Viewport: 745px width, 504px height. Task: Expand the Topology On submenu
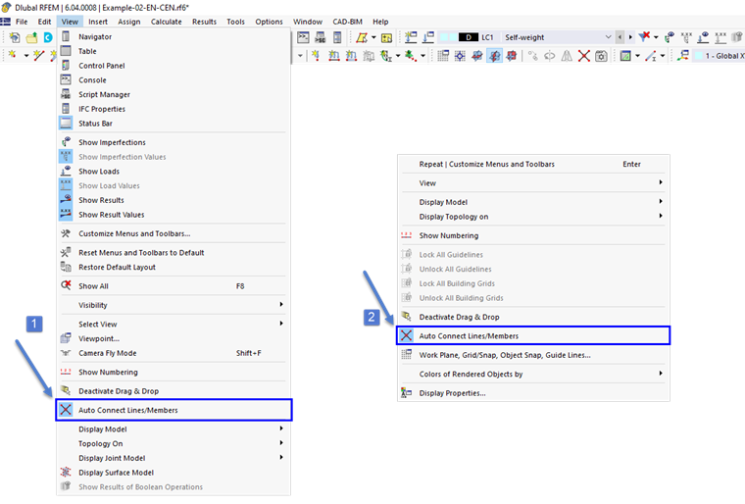point(174,443)
